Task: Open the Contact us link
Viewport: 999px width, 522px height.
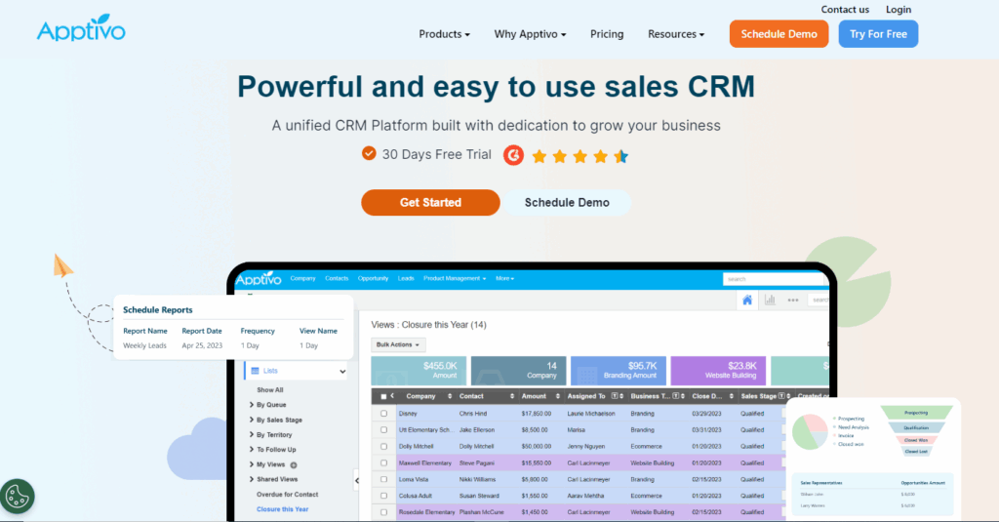Action: click(845, 10)
